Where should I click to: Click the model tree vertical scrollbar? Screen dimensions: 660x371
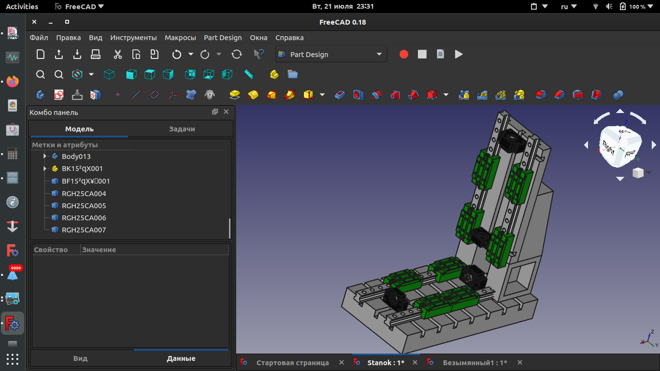[x=230, y=228]
